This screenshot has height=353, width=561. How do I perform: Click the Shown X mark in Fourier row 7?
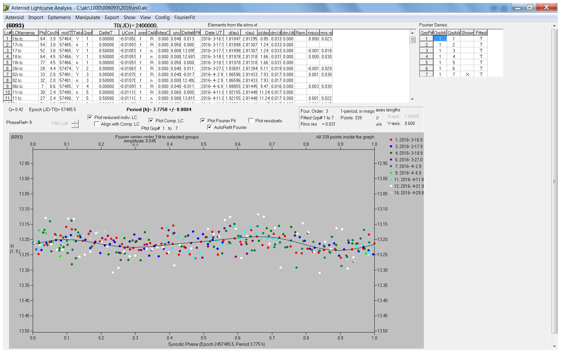pos(467,74)
